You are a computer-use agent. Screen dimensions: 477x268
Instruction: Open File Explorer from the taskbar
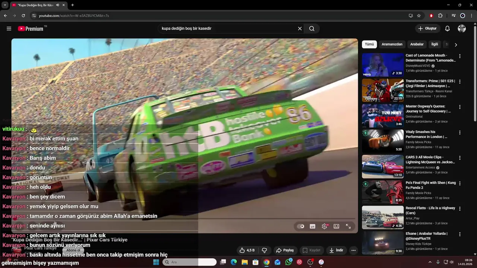tap(244, 262)
